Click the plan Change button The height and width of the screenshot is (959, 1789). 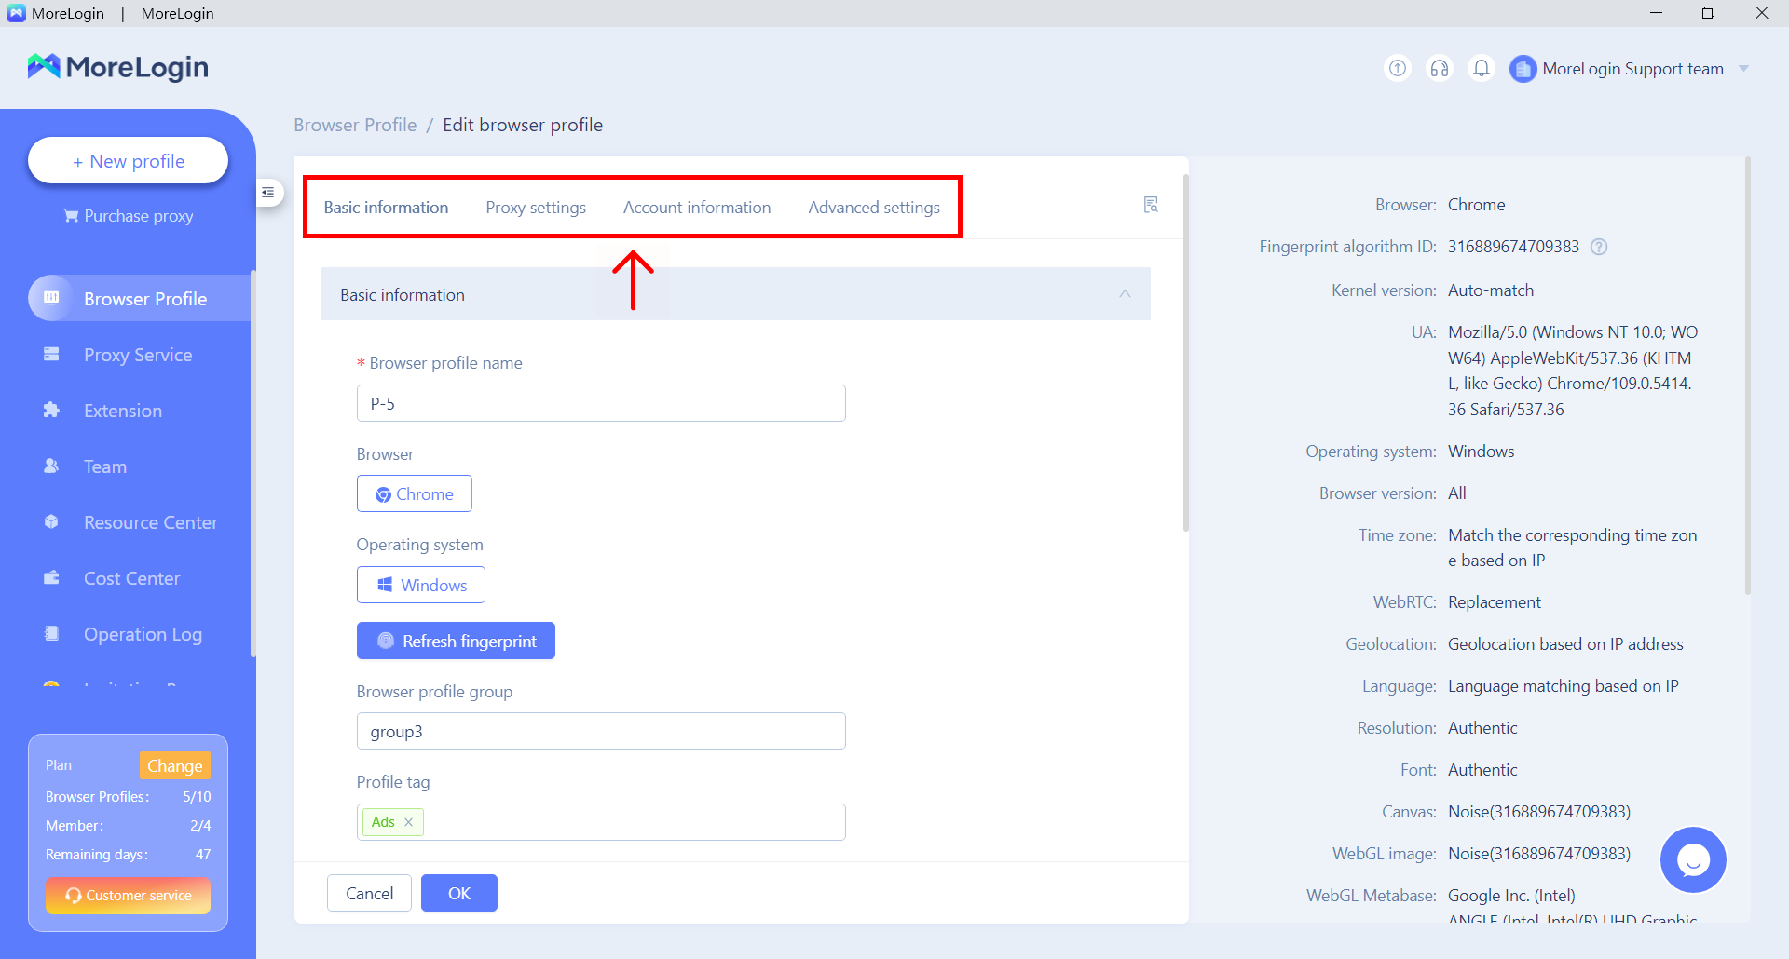coord(174,765)
